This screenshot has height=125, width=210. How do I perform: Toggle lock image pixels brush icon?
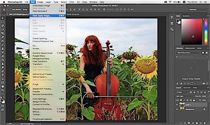tap(184, 100)
